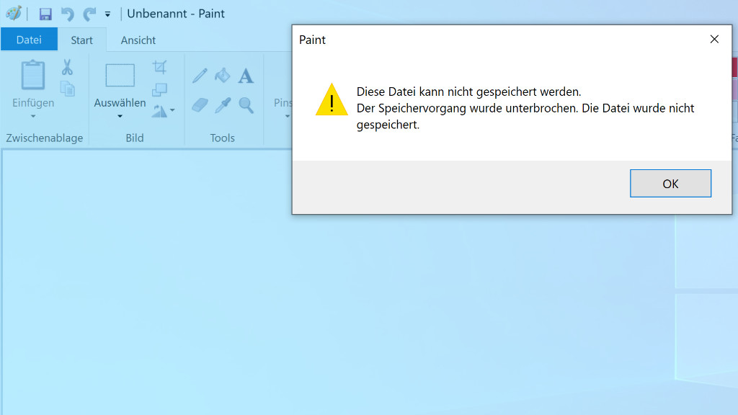Viewport: 738px width, 415px height.
Task: Open the Datei menu tab
Action: tap(29, 40)
